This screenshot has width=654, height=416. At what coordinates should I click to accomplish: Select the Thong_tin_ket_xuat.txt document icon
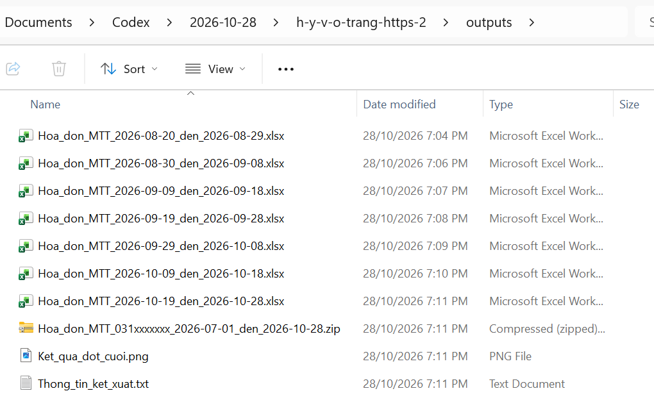[26, 383]
